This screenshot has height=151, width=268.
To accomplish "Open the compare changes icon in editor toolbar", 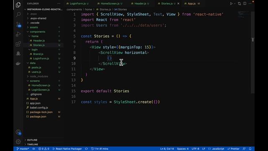I will (239, 4).
